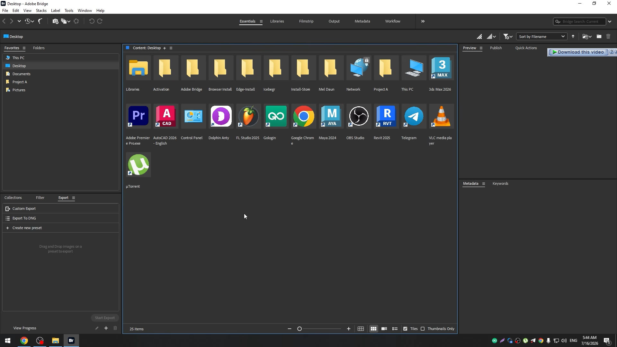Click Export To DNG preset
617x347 pixels.
coord(60,218)
